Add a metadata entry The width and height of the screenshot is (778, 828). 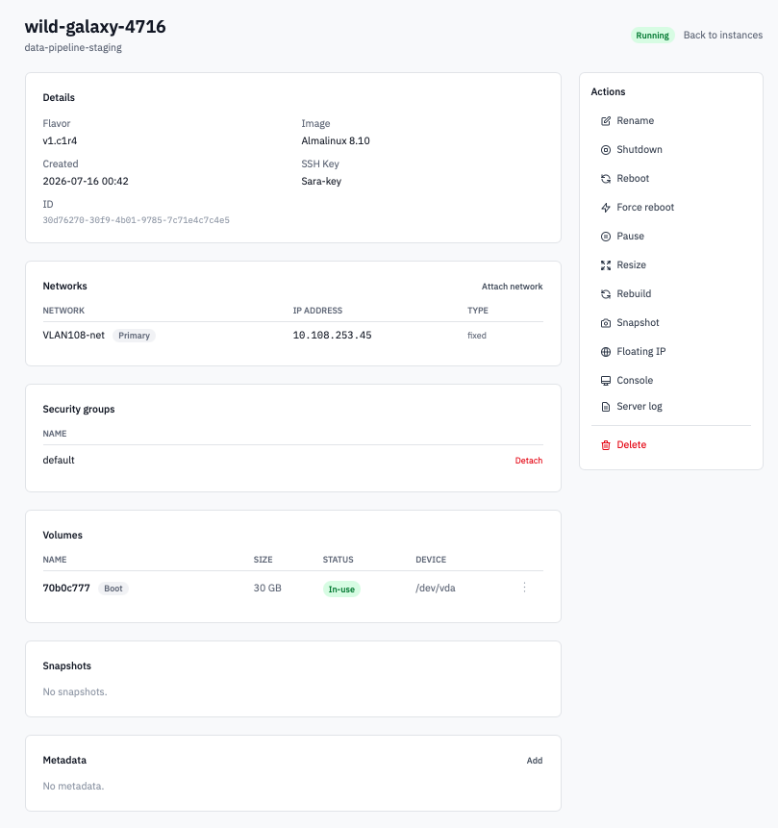(x=535, y=761)
